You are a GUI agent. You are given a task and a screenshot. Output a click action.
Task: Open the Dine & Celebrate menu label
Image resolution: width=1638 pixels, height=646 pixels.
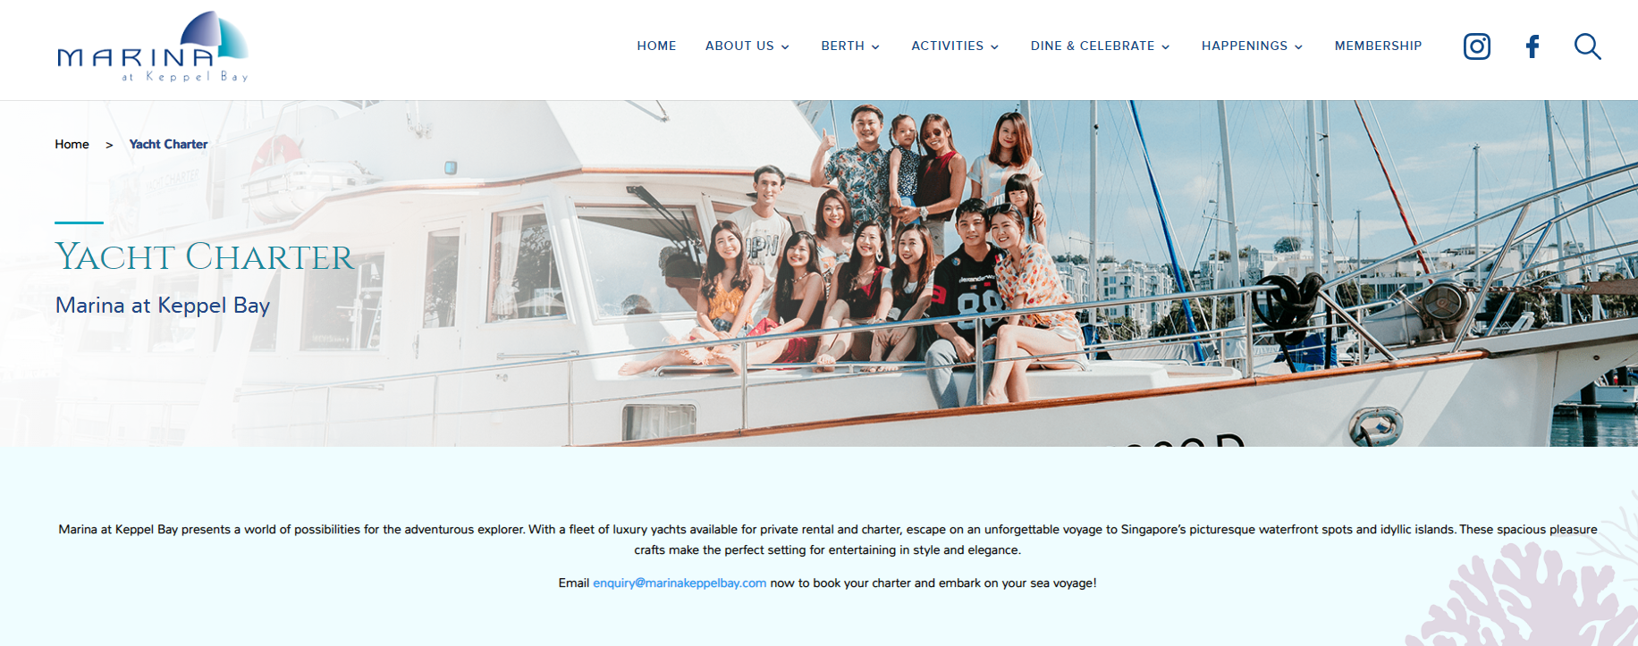pyautogui.click(x=1093, y=46)
